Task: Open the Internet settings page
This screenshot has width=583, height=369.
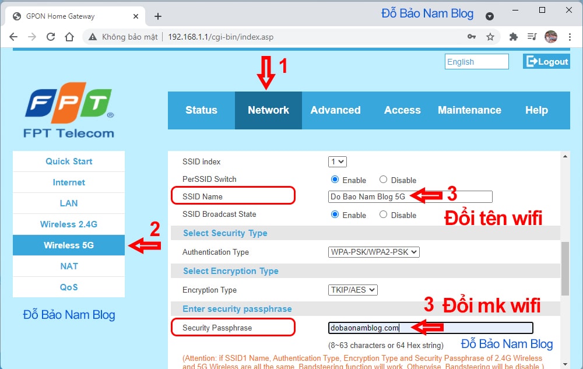Action: point(69,182)
